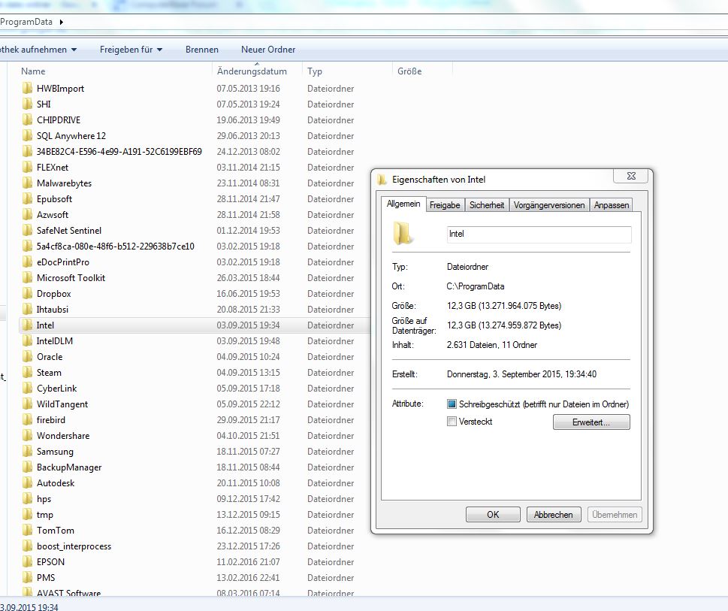Click the eDocPrintPro folder icon
Image resolution: width=728 pixels, height=611 pixels.
[x=27, y=262]
